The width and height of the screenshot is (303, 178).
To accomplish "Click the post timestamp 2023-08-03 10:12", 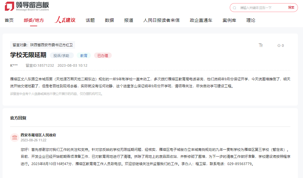I will (x=73, y=65).
